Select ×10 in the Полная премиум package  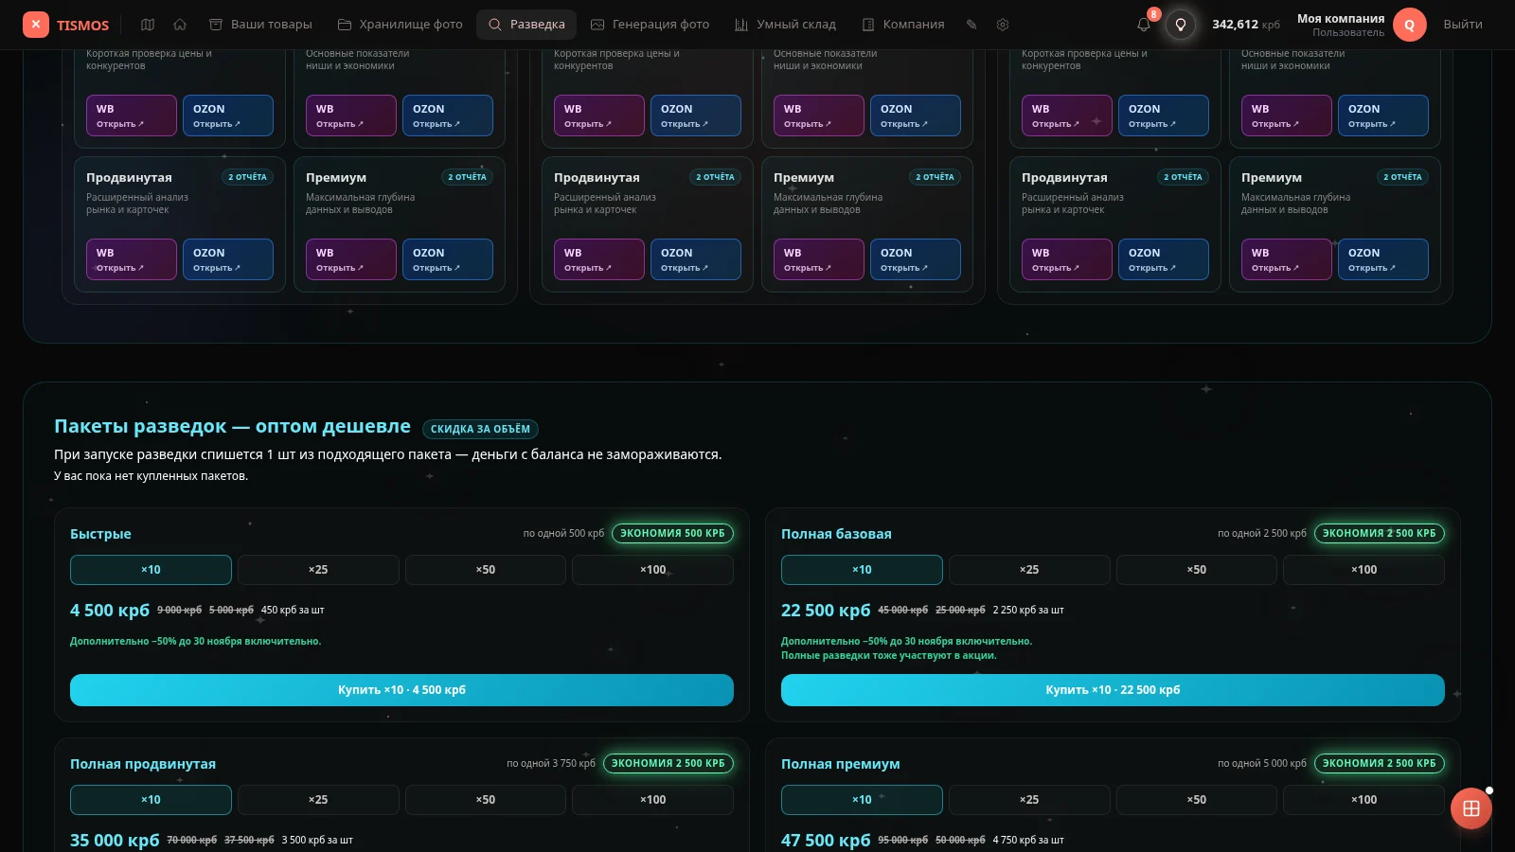click(x=862, y=800)
